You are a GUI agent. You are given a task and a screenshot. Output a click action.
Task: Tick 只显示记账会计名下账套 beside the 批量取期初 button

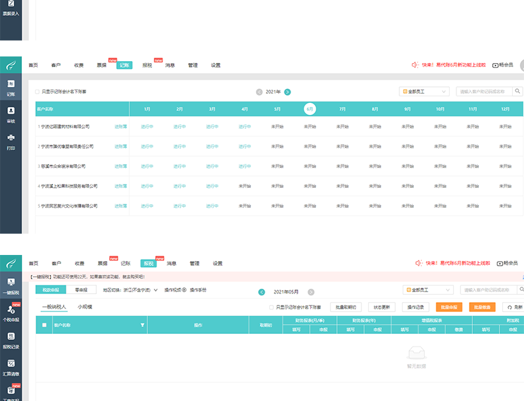point(271,307)
